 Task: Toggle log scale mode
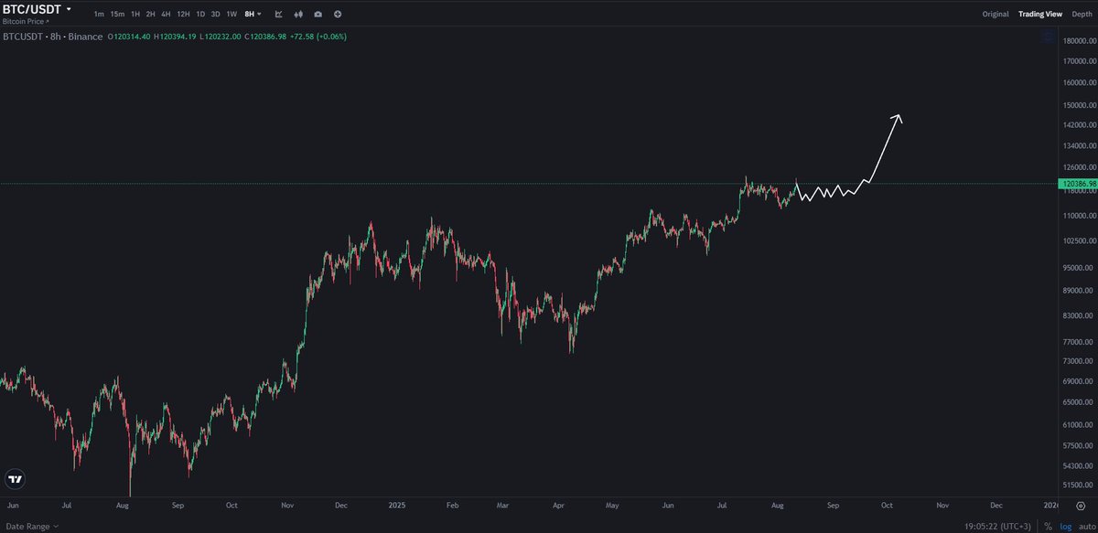pyautogui.click(x=1065, y=527)
